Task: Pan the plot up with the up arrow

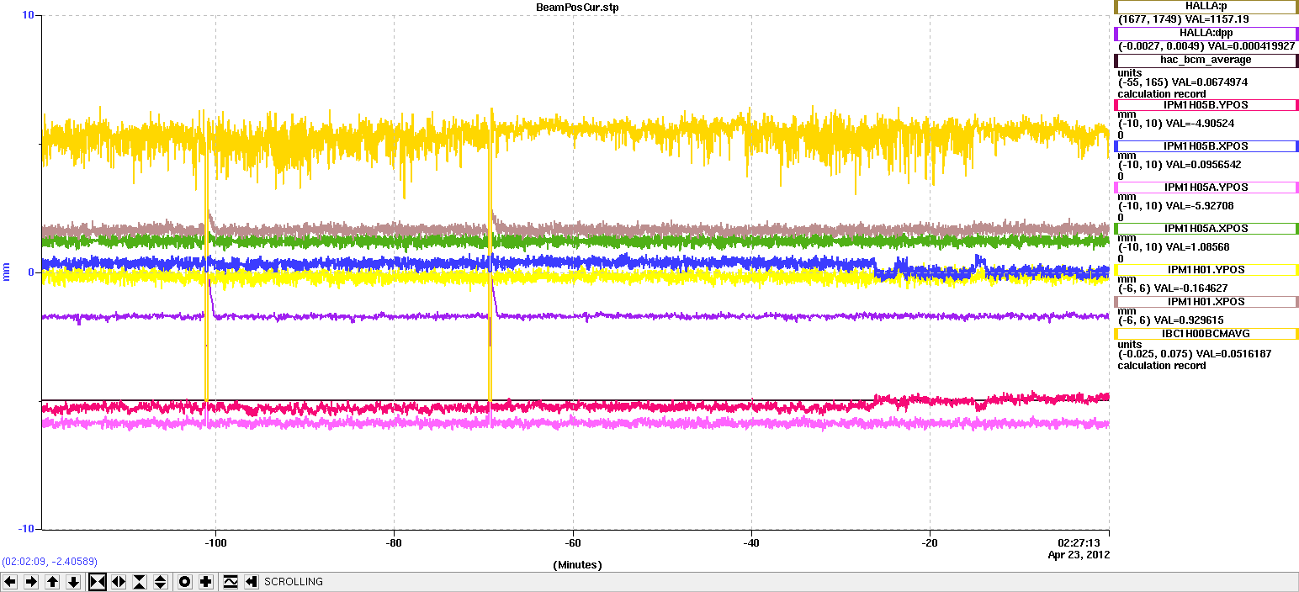Action: point(52,582)
